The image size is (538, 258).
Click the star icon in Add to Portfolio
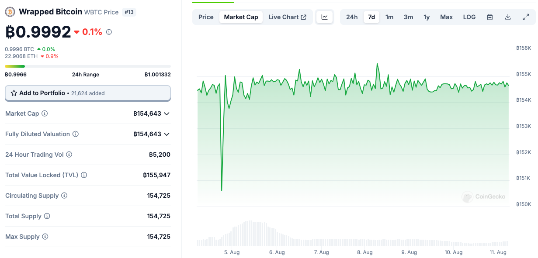coord(14,93)
